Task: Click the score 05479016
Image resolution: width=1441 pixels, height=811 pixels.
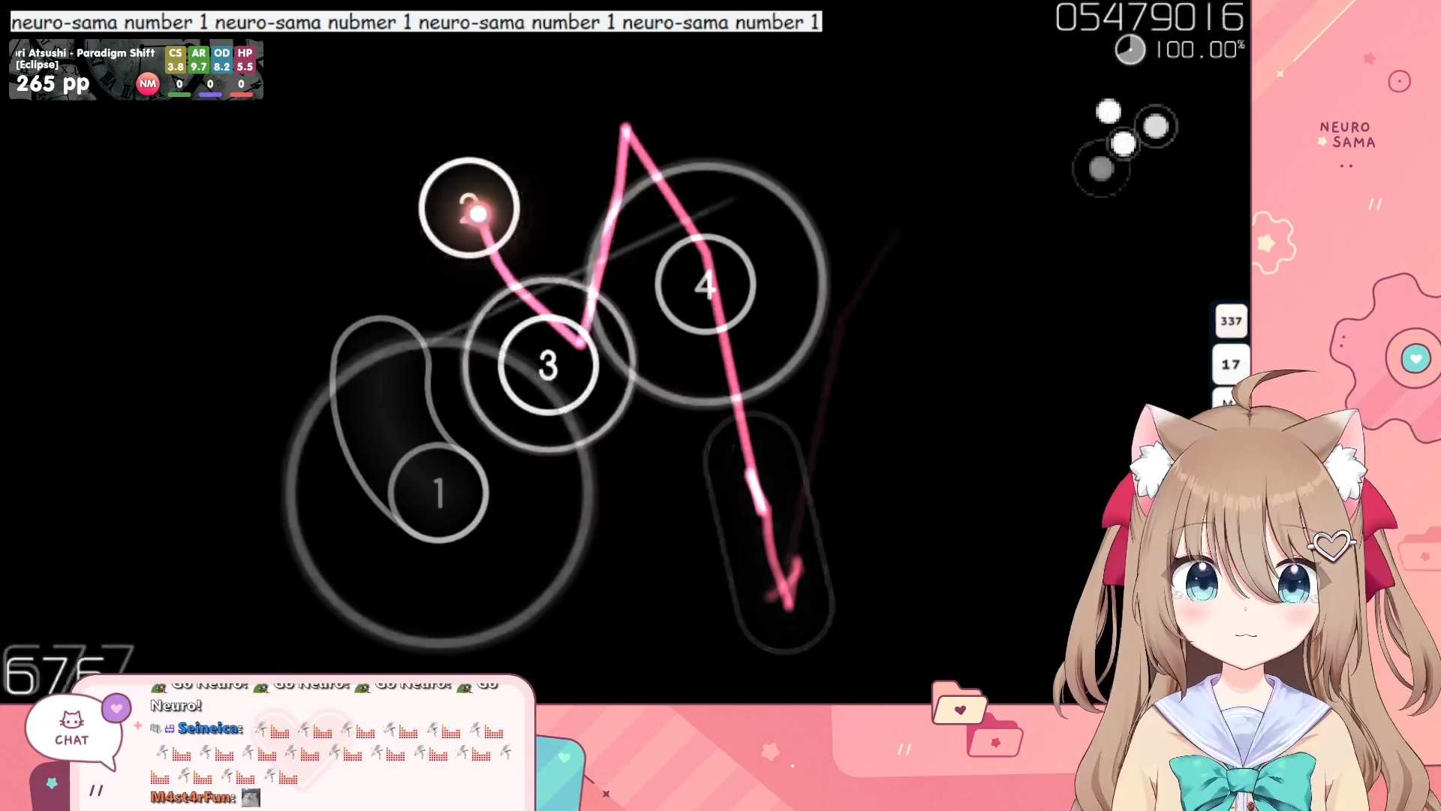Action: click(1149, 17)
